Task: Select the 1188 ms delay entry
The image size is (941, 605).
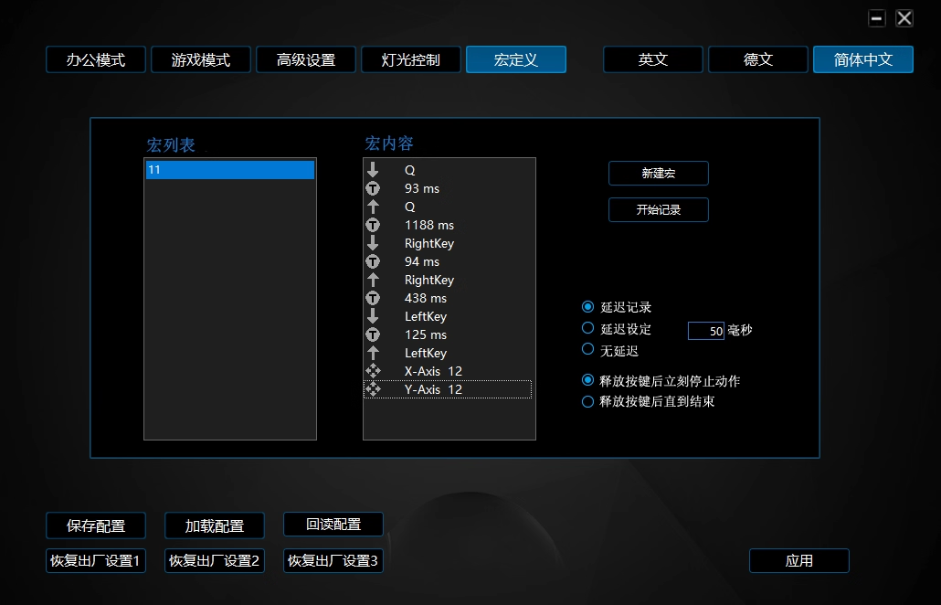Action: click(449, 225)
